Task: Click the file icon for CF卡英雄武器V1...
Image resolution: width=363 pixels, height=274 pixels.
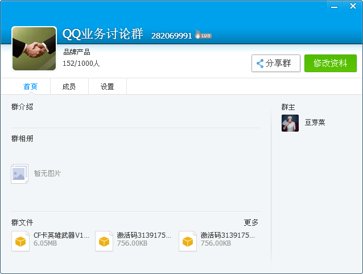Action: coord(20,241)
